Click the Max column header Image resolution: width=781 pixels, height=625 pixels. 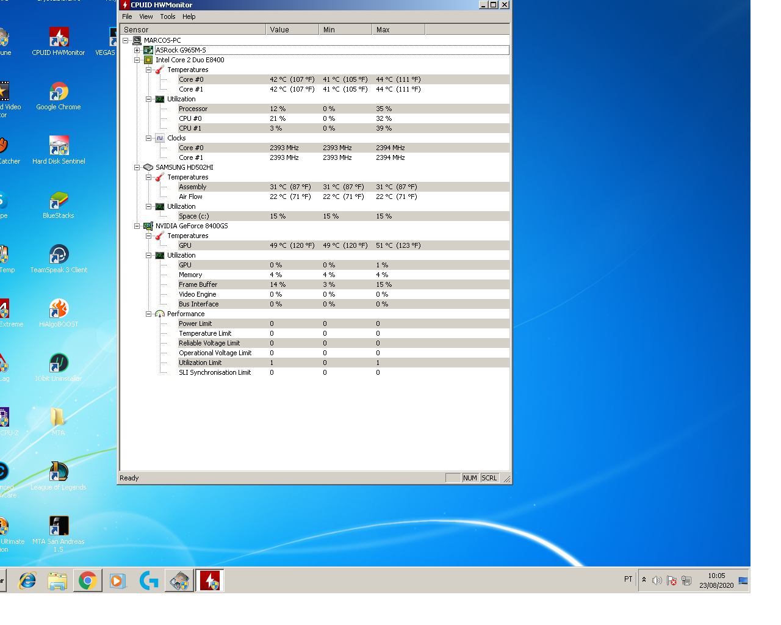pos(398,29)
